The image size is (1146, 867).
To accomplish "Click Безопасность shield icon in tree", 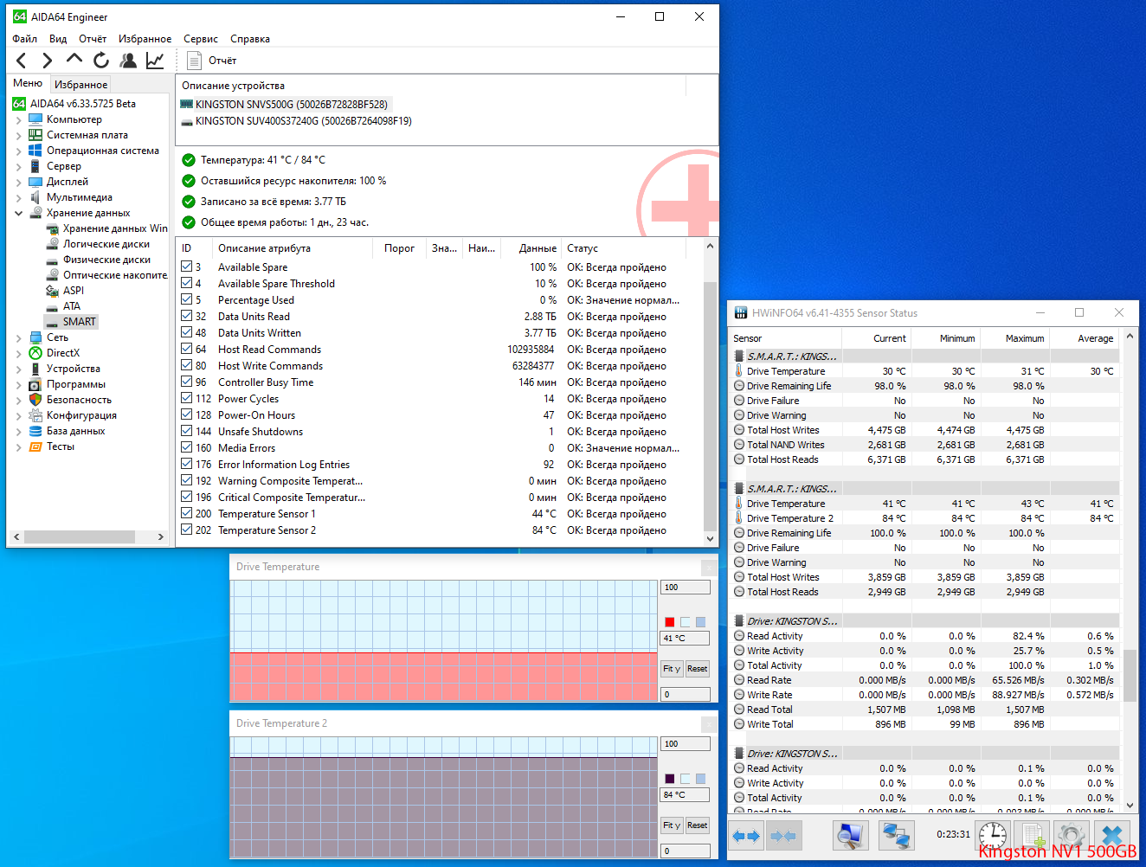I will click(35, 400).
